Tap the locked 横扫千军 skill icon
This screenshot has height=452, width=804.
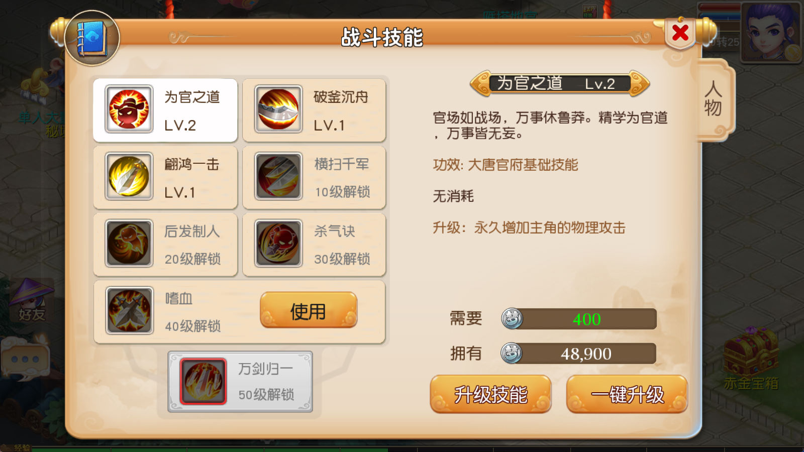[x=278, y=176]
